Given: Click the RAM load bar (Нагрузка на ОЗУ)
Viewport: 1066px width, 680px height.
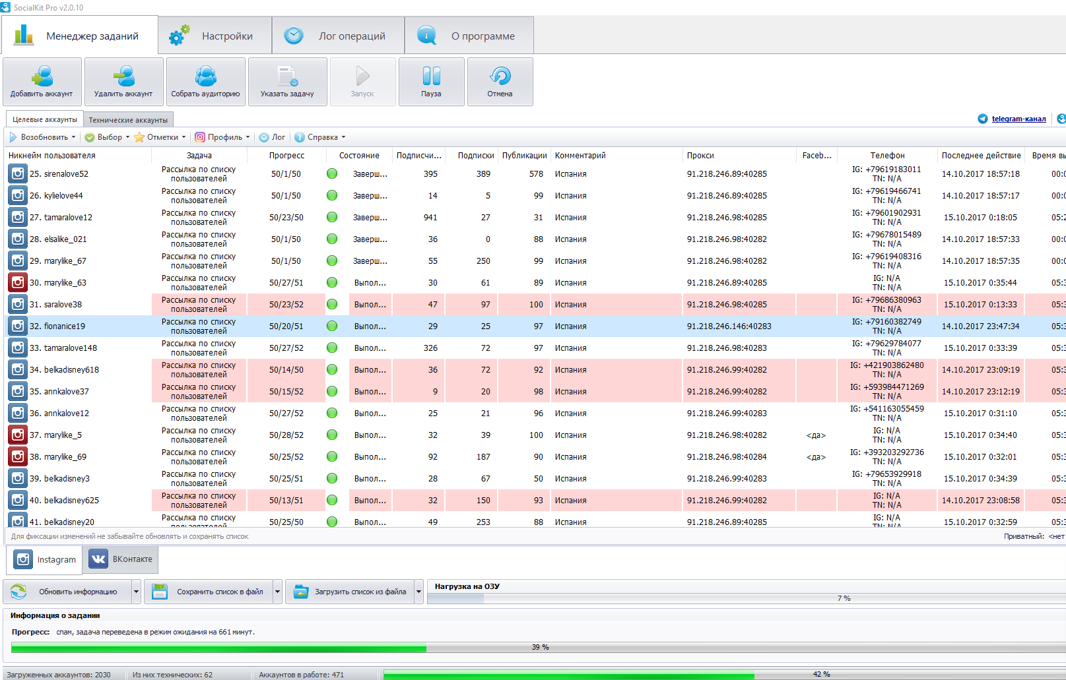Looking at the screenshot, I should 747,598.
